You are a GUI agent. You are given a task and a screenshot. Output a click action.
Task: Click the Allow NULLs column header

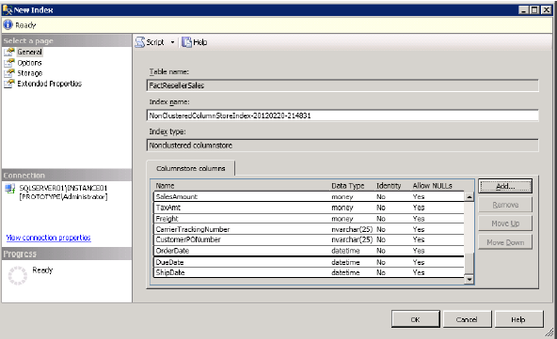(432, 185)
